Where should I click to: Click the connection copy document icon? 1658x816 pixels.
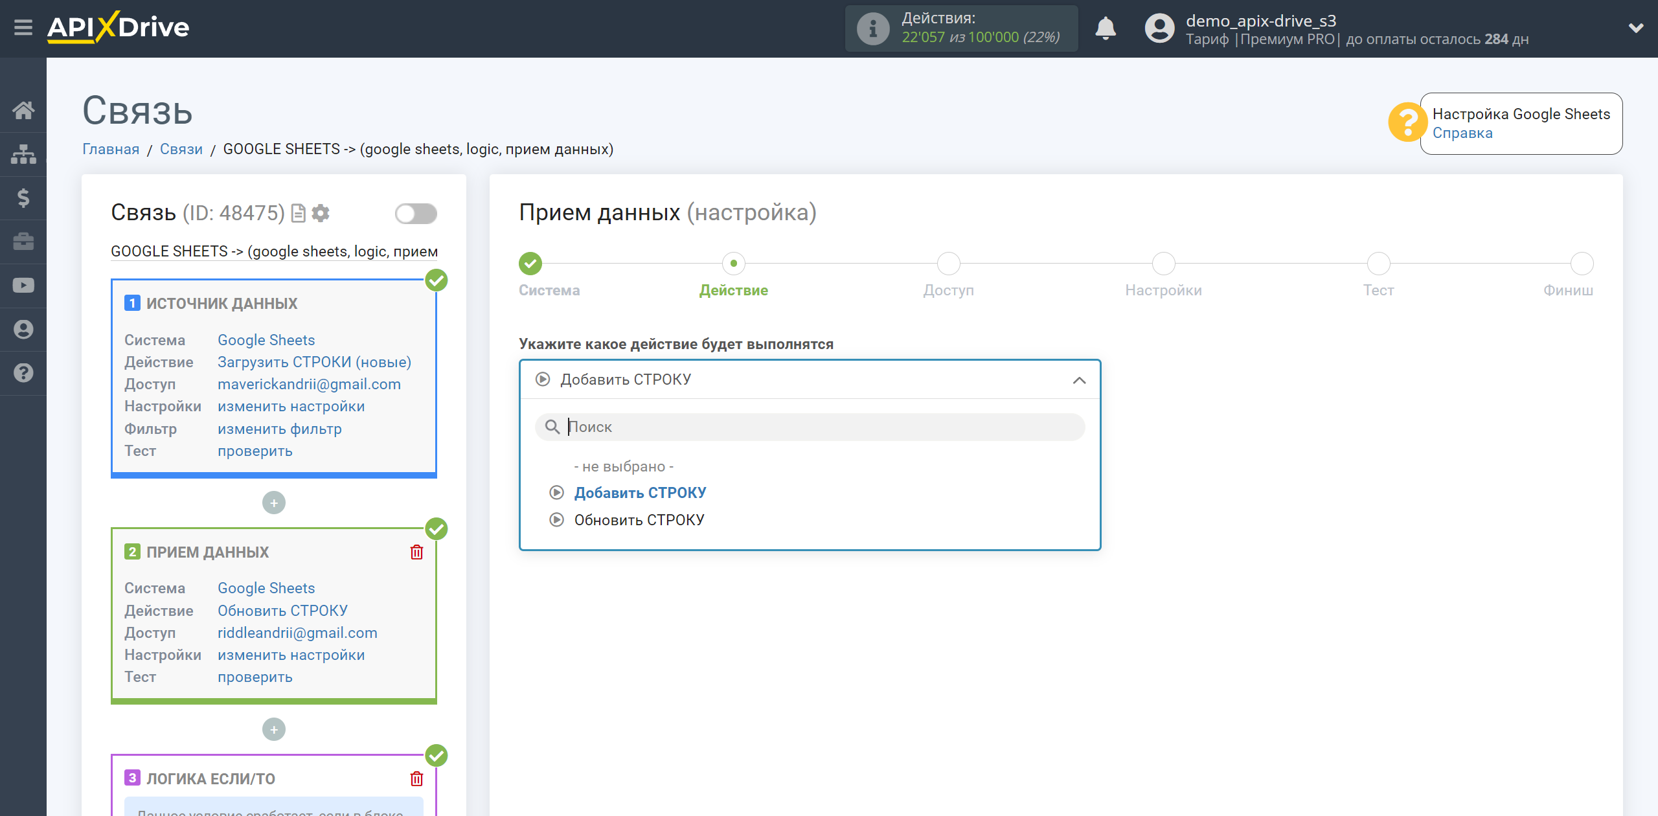[298, 213]
